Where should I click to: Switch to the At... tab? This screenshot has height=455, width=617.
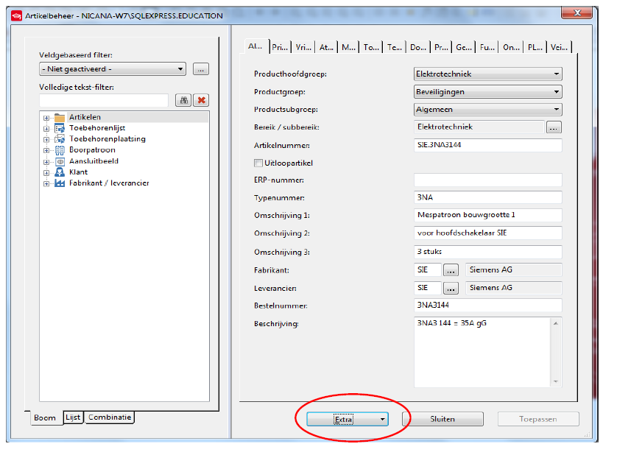327,47
